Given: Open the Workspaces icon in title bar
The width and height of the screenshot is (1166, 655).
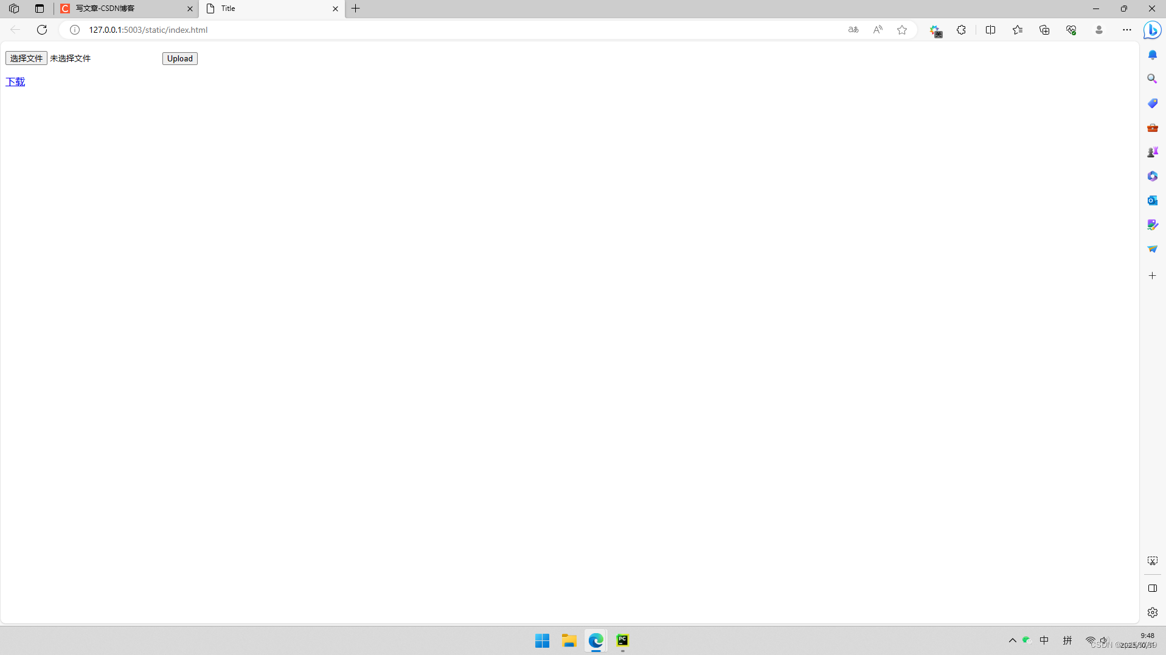Looking at the screenshot, I should [x=14, y=9].
